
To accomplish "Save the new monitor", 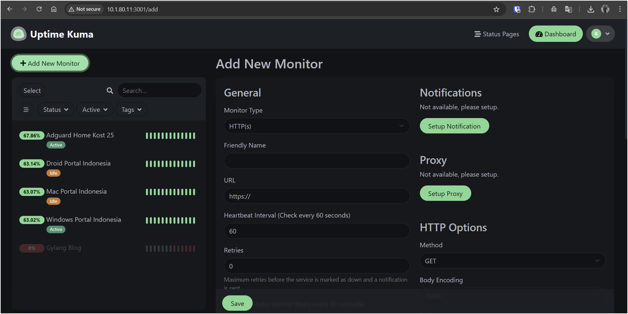I will click(x=237, y=303).
